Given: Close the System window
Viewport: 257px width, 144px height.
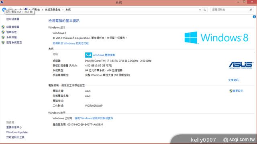Looking at the screenshot, I should tap(252, 2).
